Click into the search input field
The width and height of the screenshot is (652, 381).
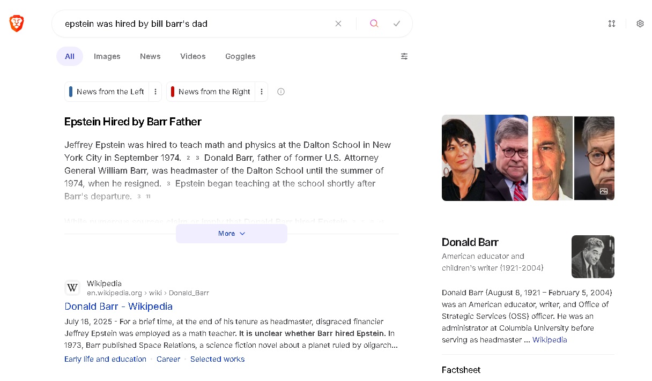point(196,24)
